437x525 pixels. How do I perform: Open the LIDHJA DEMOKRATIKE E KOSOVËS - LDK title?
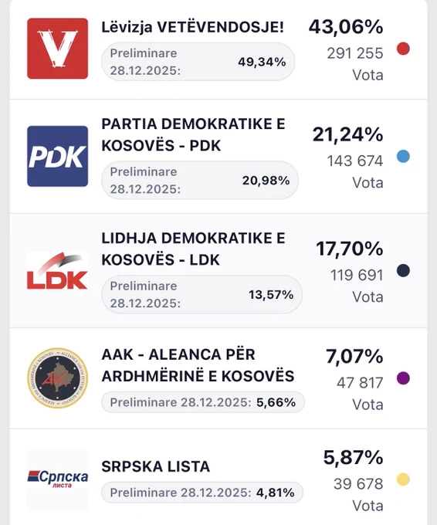click(x=193, y=249)
